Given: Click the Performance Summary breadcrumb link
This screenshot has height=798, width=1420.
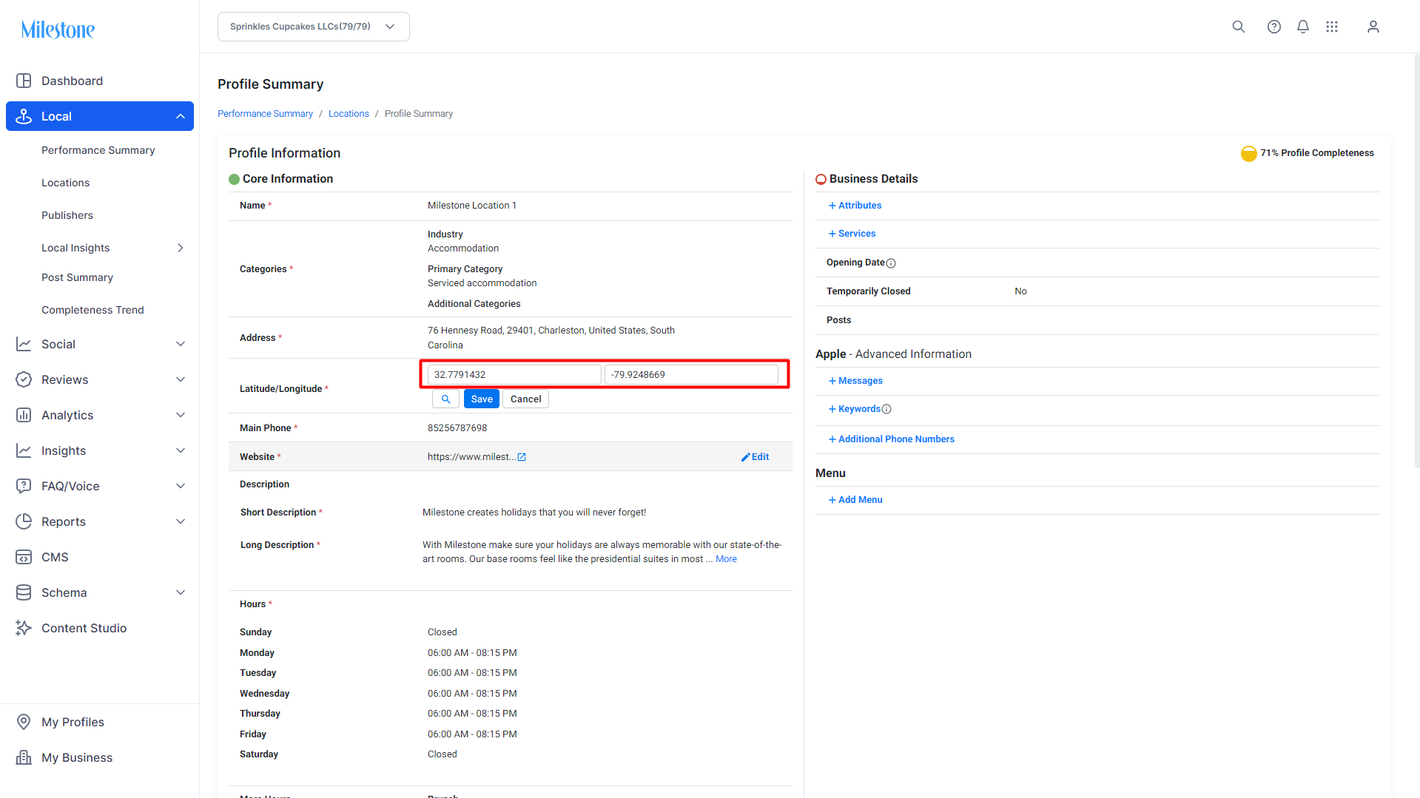Looking at the screenshot, I should (265, 114).
